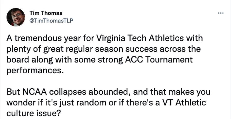Click the words 'Virginia Tech Athletics'
This screenshot has width=231, height=119.
[140, 39]
